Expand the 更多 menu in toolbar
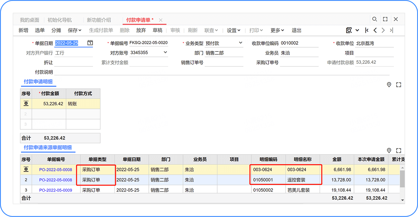This screenshot has width=418, height=217. 277,30
